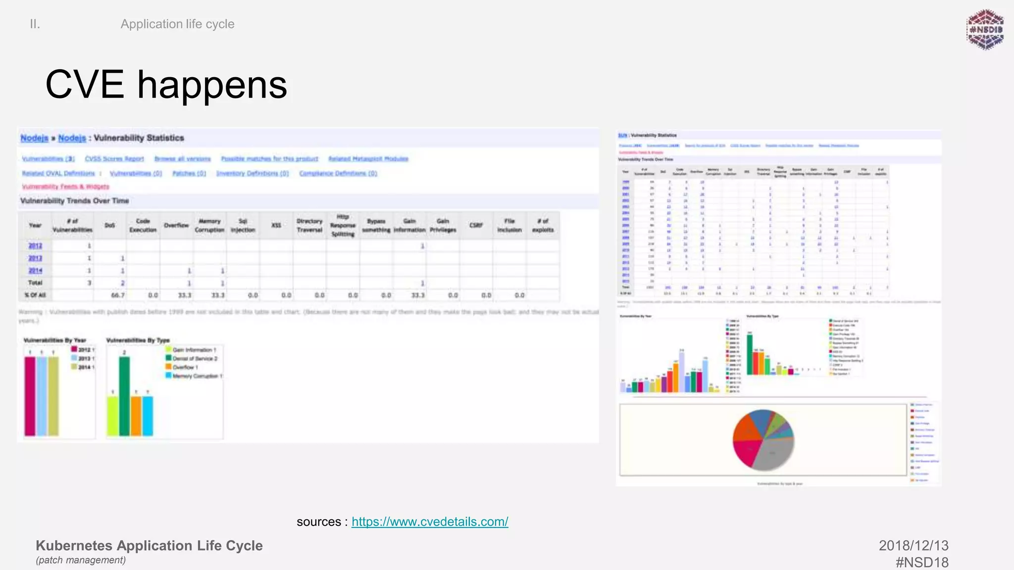Click the tall green Denial of Service bar
The width and height of the screenshot is (1014, 570).
coord(124,396)
